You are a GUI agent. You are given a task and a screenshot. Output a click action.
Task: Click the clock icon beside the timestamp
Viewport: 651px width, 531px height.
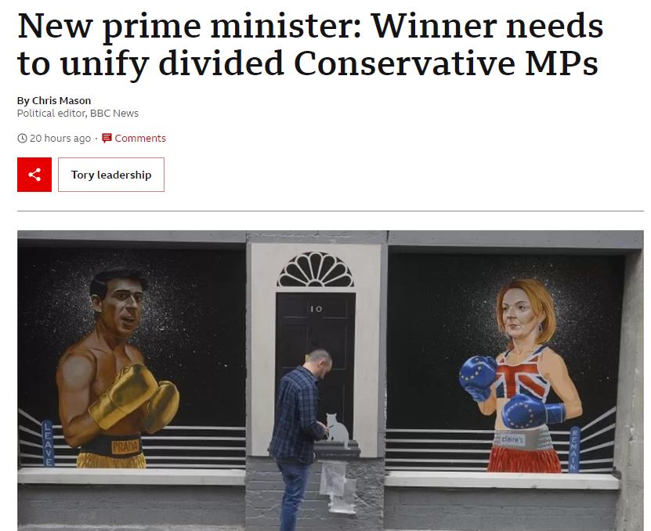[22, 139]
